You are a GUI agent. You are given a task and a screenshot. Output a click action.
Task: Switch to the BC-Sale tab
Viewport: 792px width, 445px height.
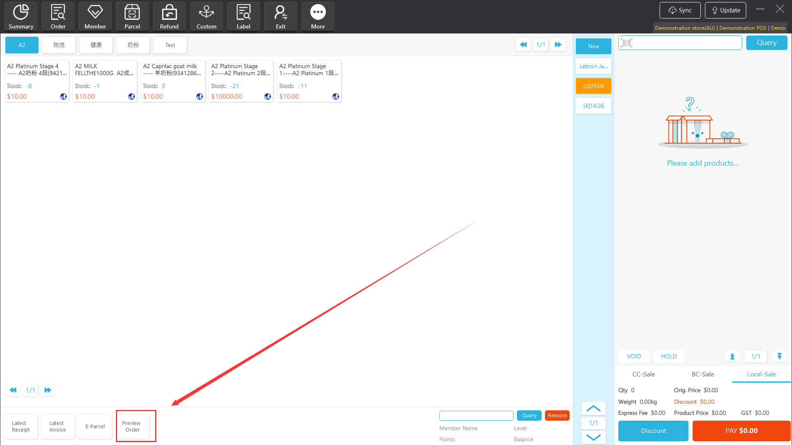pos(702,374)
